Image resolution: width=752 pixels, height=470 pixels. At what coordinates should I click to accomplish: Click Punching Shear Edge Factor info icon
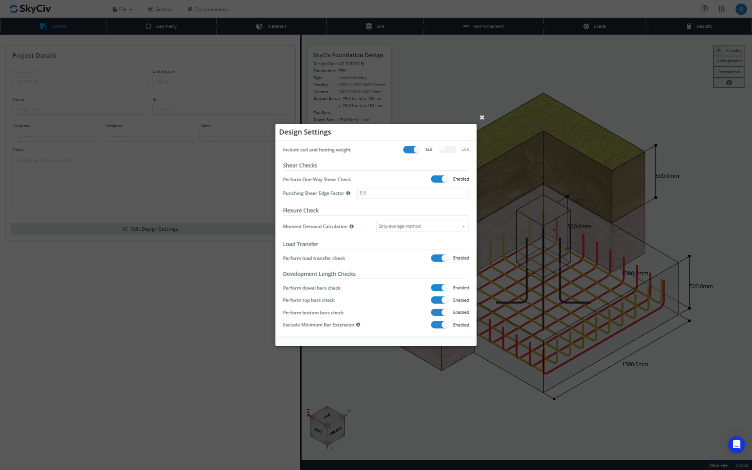pos(348,193)
